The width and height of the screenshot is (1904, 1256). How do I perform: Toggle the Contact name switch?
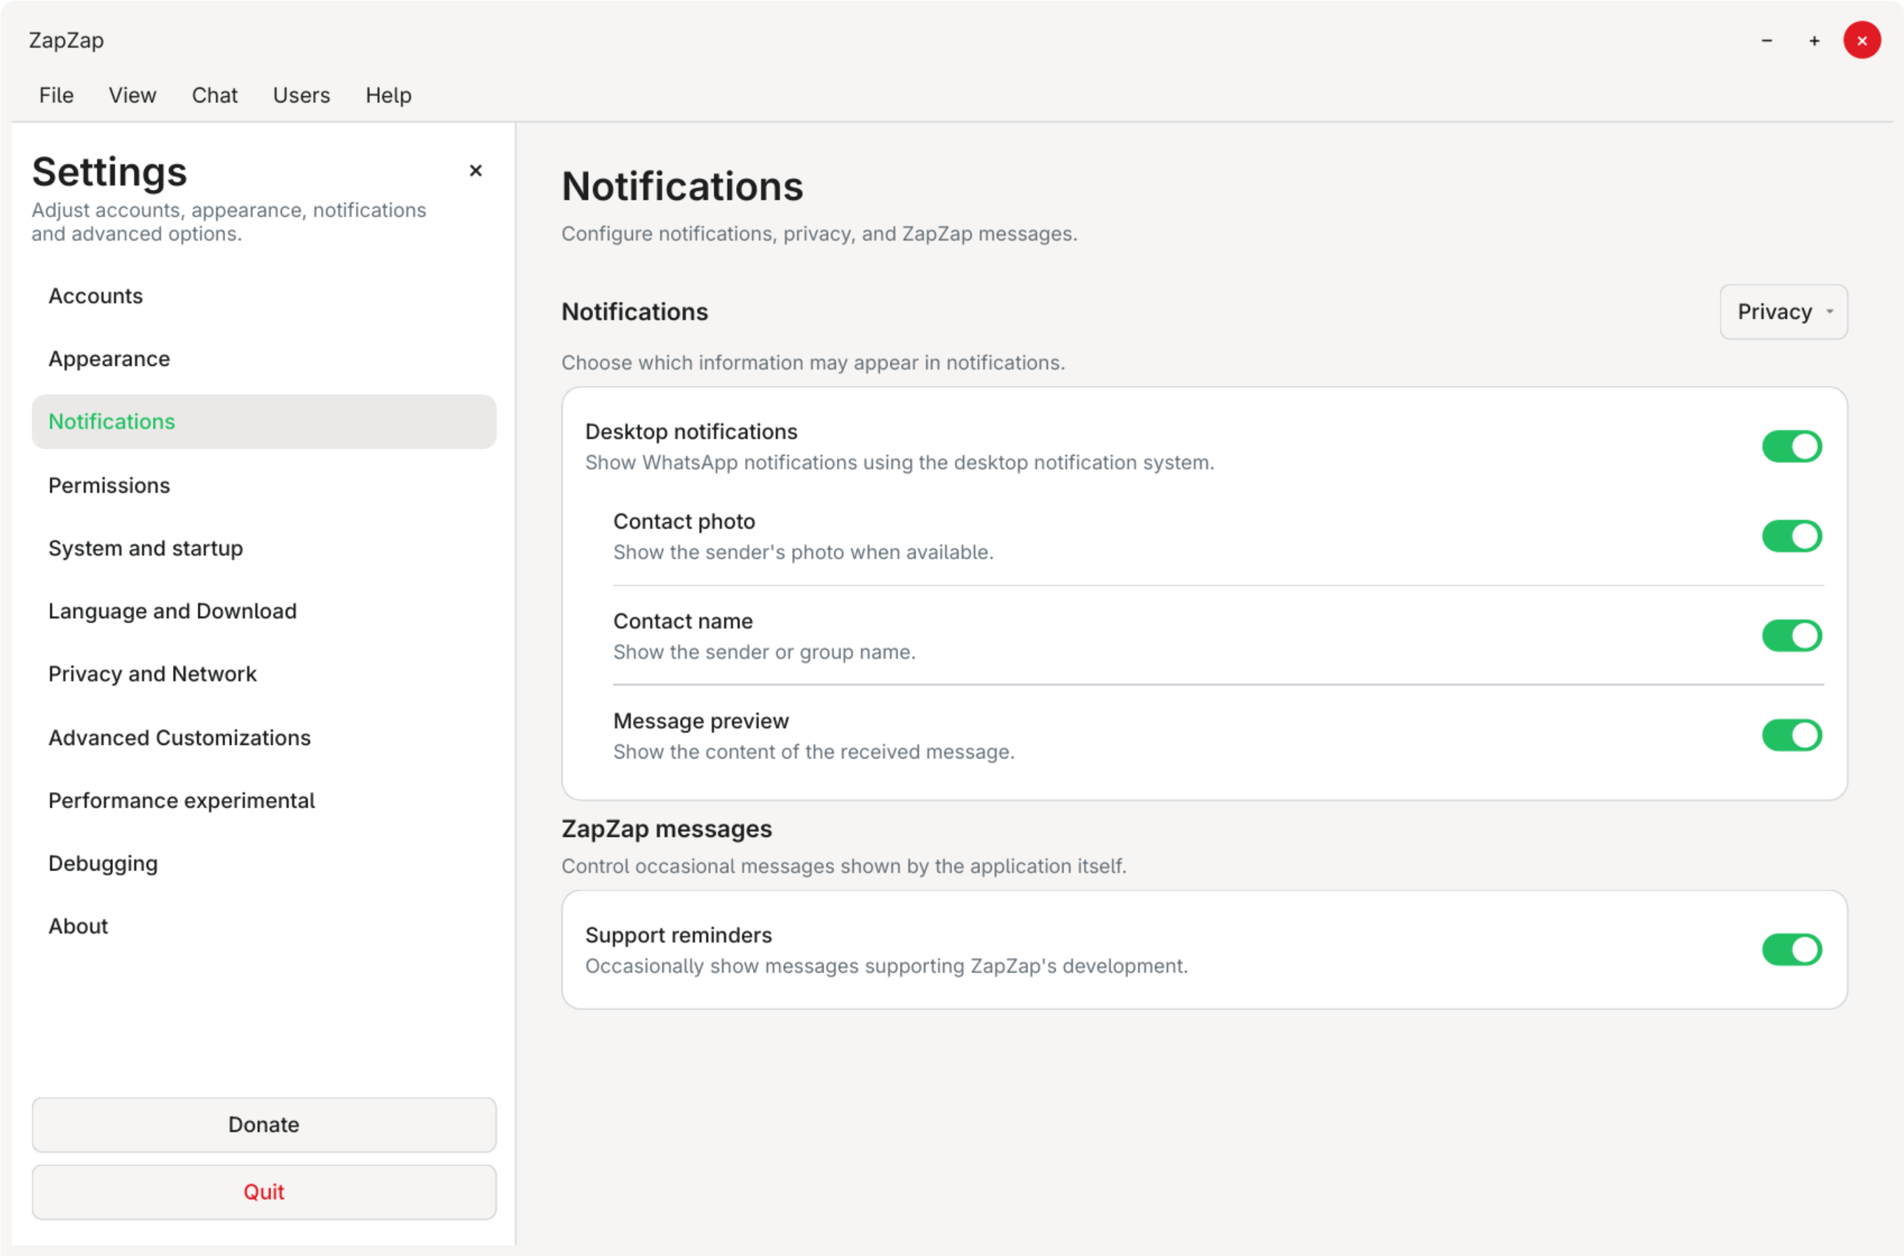click(1791, 636)
